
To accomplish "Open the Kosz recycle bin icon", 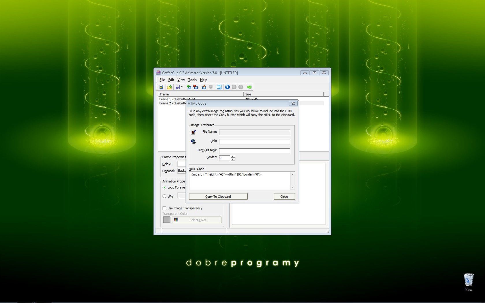I will click(x=469, y=282).
